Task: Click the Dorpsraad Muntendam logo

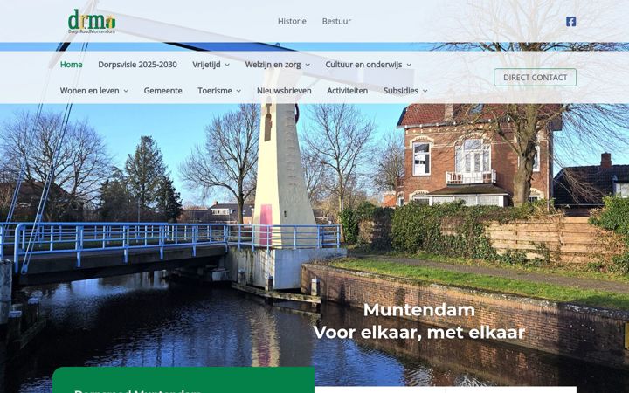Action: 92,21
